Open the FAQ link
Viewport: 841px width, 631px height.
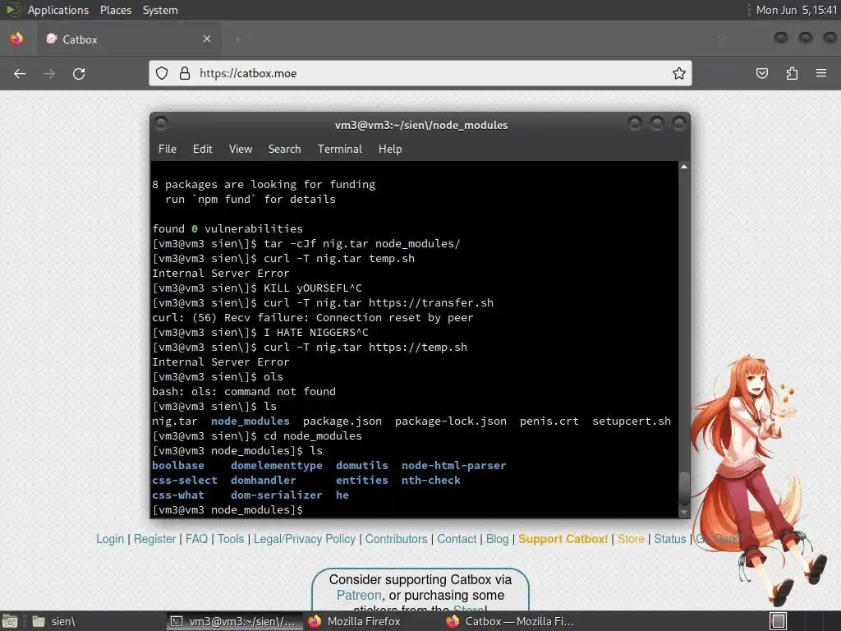(x=196, y=539)
